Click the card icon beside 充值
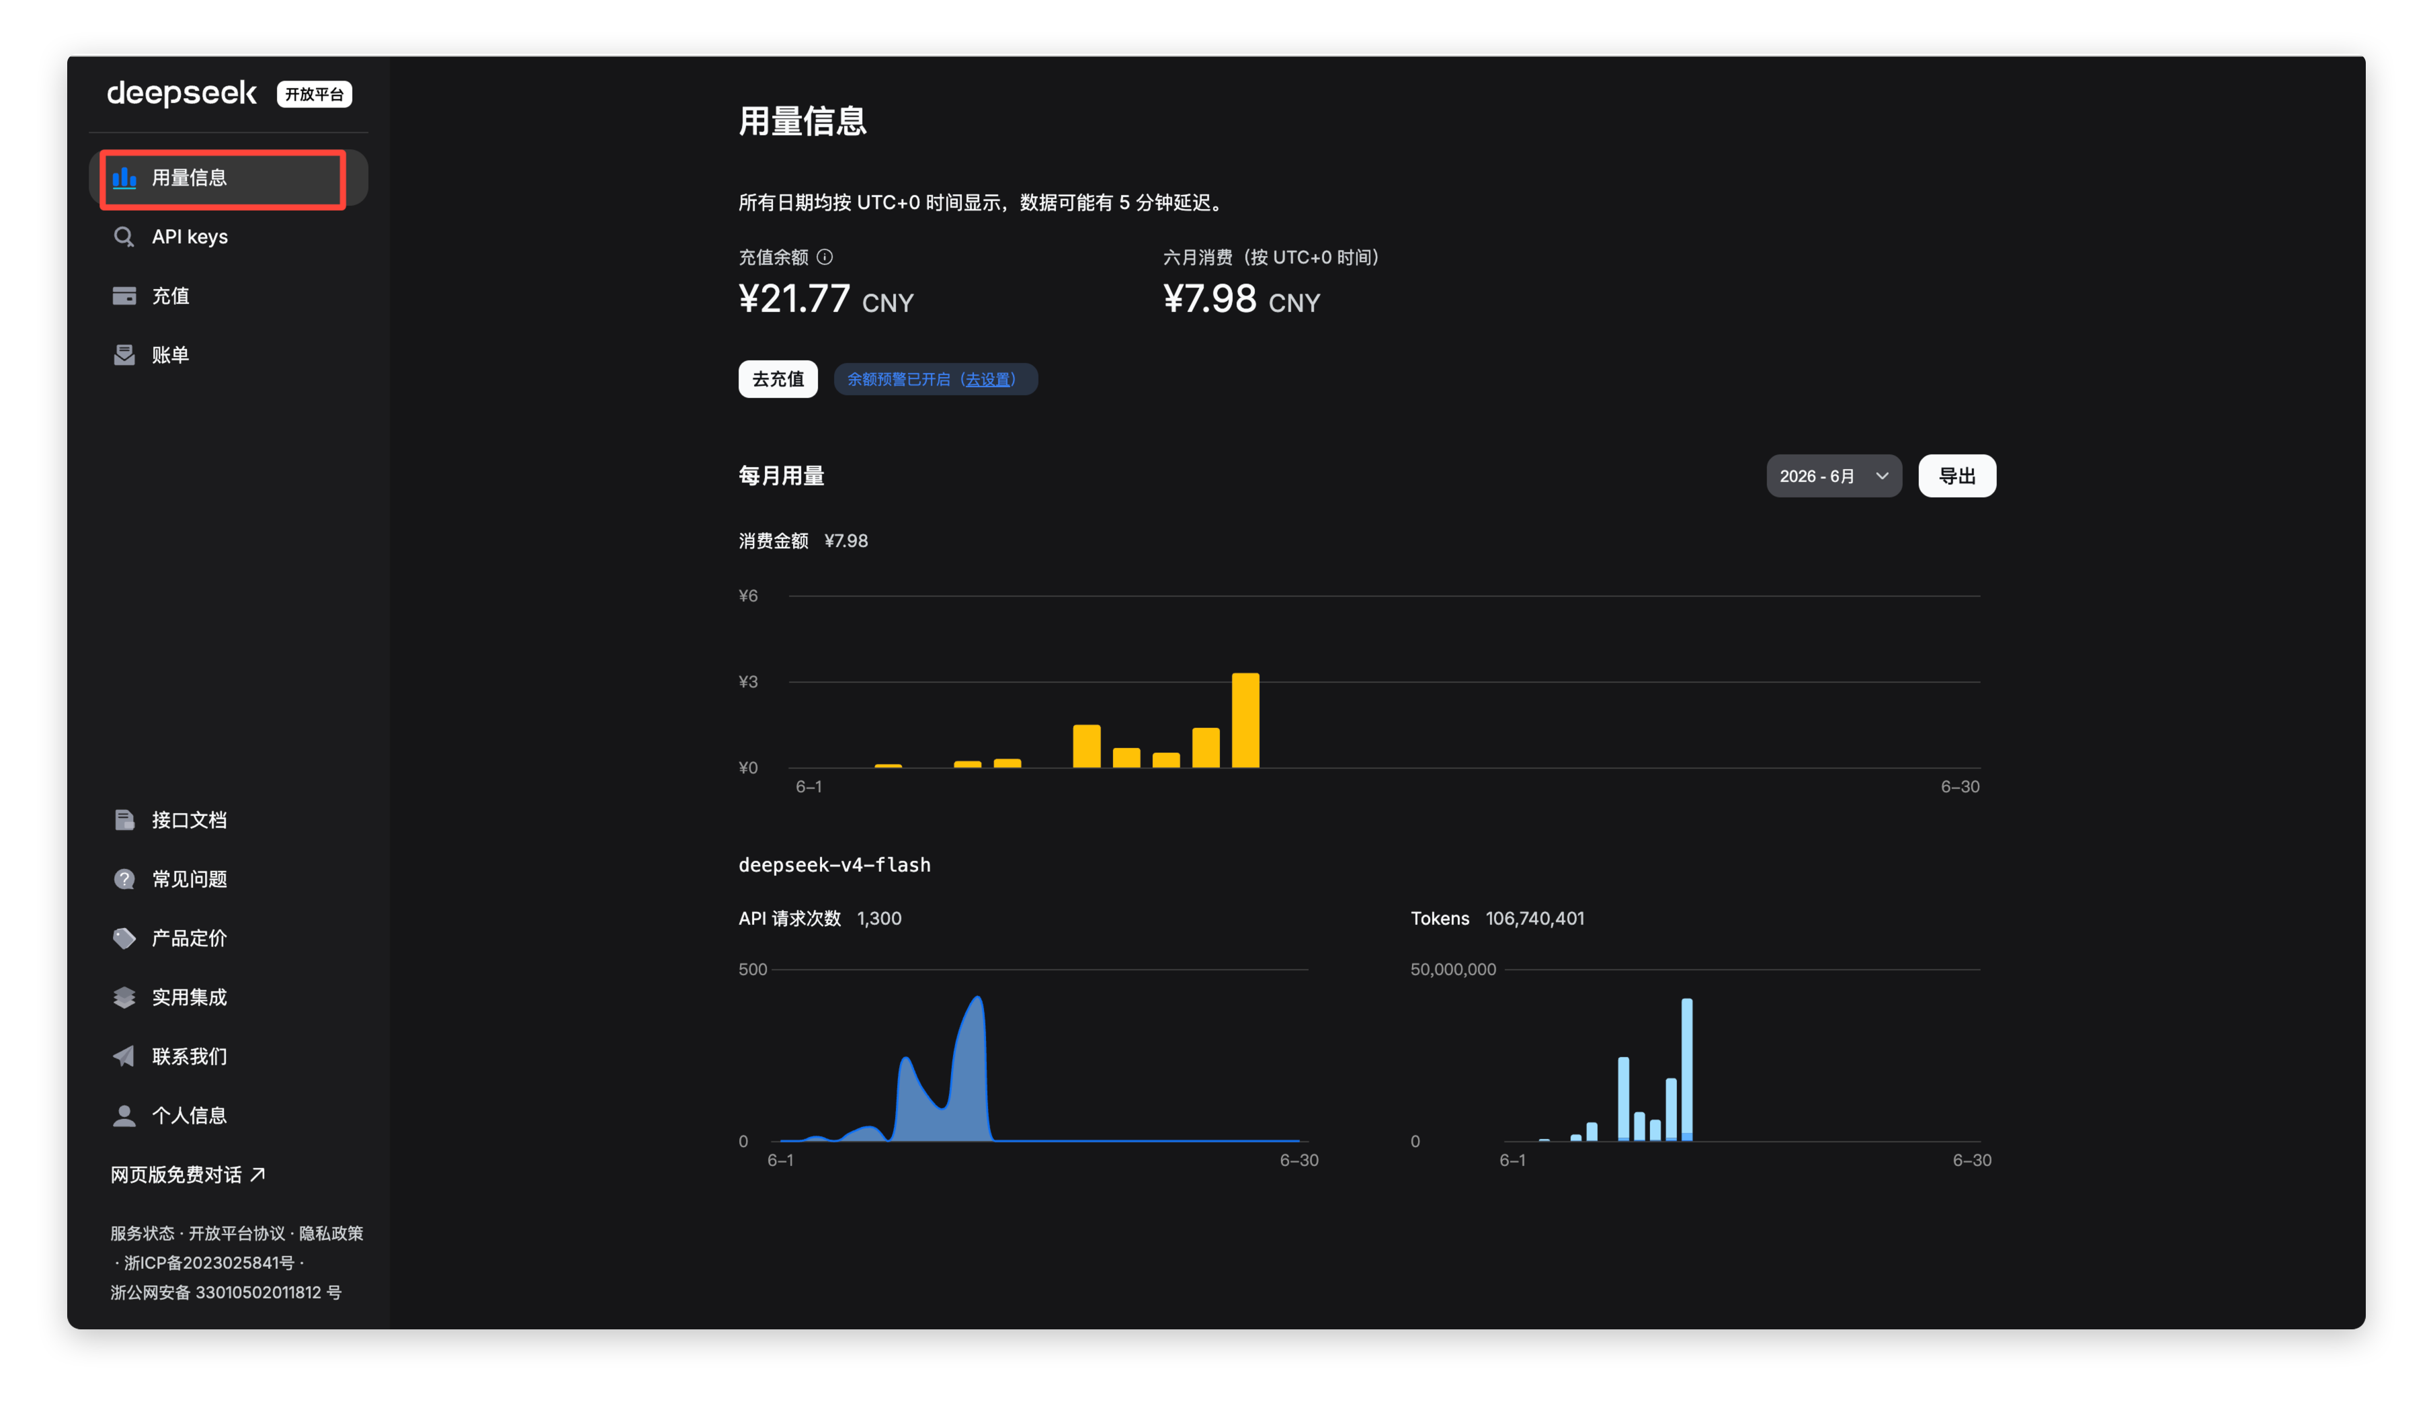This screenshot has height=1410, width=2433. click(x=124, y=296)
